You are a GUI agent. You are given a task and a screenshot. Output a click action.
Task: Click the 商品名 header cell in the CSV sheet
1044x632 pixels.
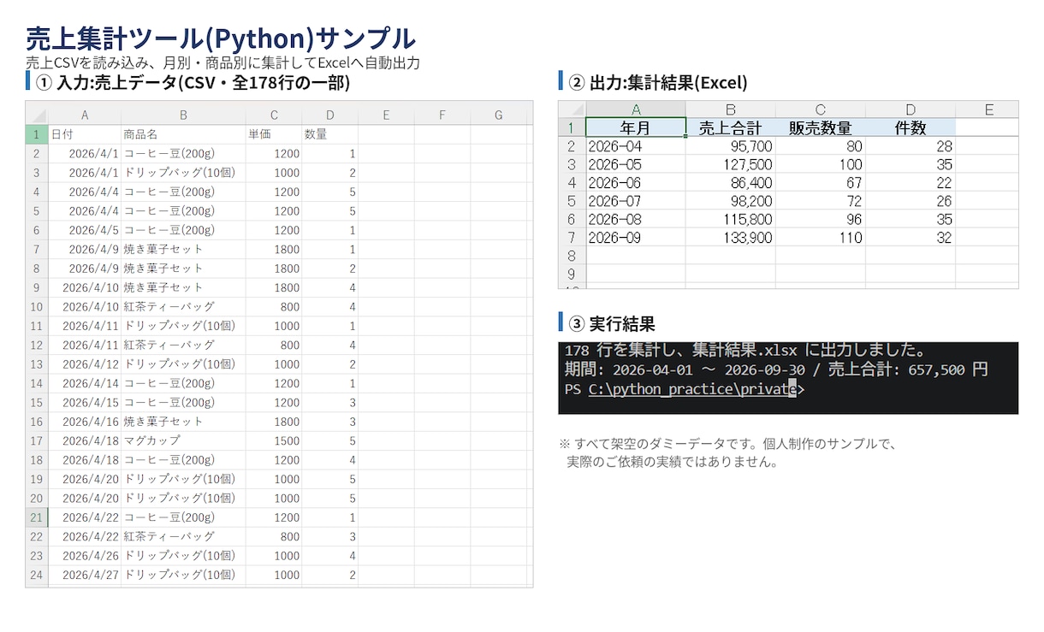tap(183, 134)
